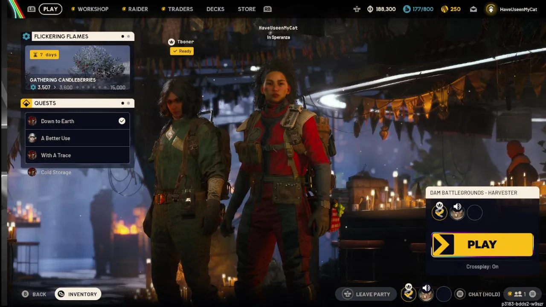Click the coin currency icon beside 188,300
The height and width of the screenshot is (307, 546).
pyautogui.click(x=370, y=9)
